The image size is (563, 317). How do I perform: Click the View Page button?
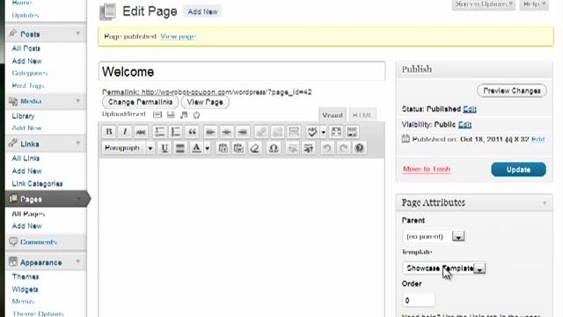pyautogui.click(x=205, y=102)
